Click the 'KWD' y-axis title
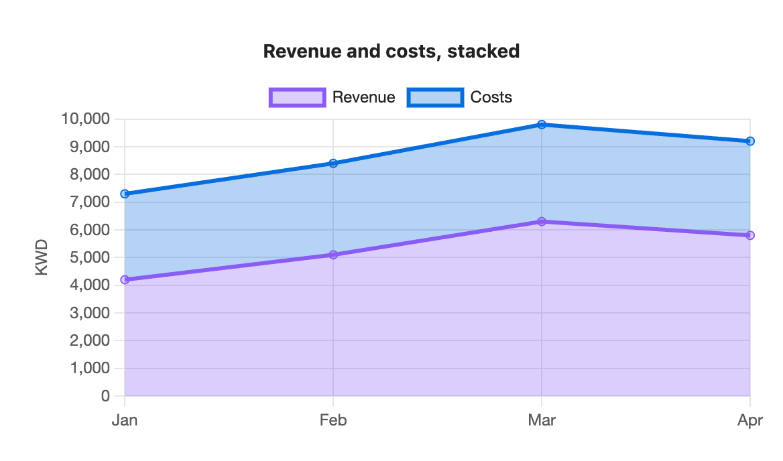Image resolution: width=783 pixels, height=461 pixels. click(42, 257)
